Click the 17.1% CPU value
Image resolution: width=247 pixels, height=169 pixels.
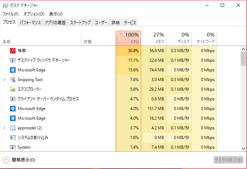coord(133,60)
